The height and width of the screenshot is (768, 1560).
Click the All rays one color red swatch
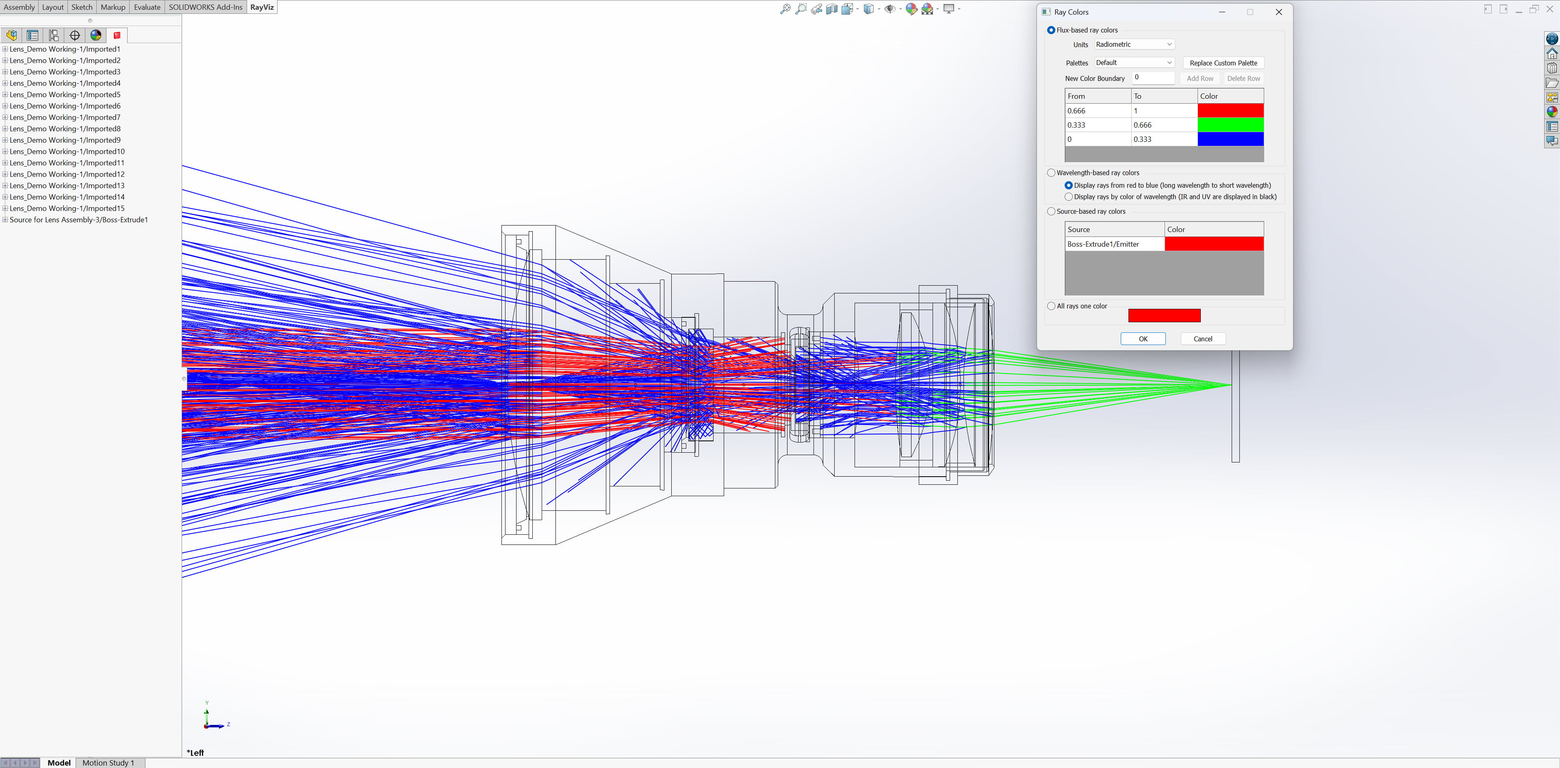click(x=1164, y=316)
